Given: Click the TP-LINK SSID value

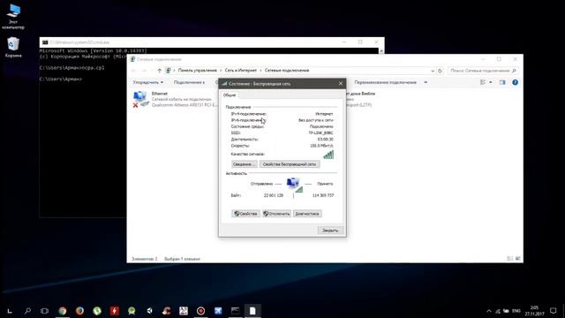Looking at the screenshot, I should click(x=320, y=132).
